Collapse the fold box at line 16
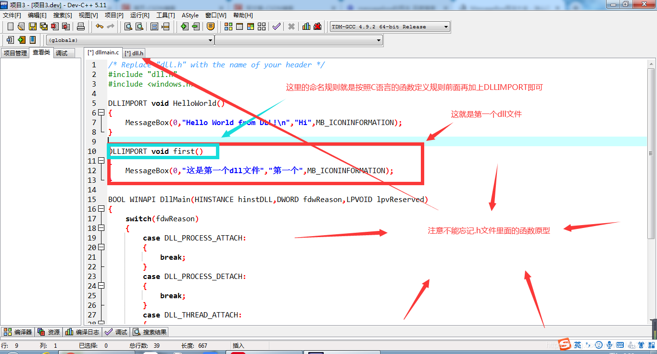 click(101, 209)
